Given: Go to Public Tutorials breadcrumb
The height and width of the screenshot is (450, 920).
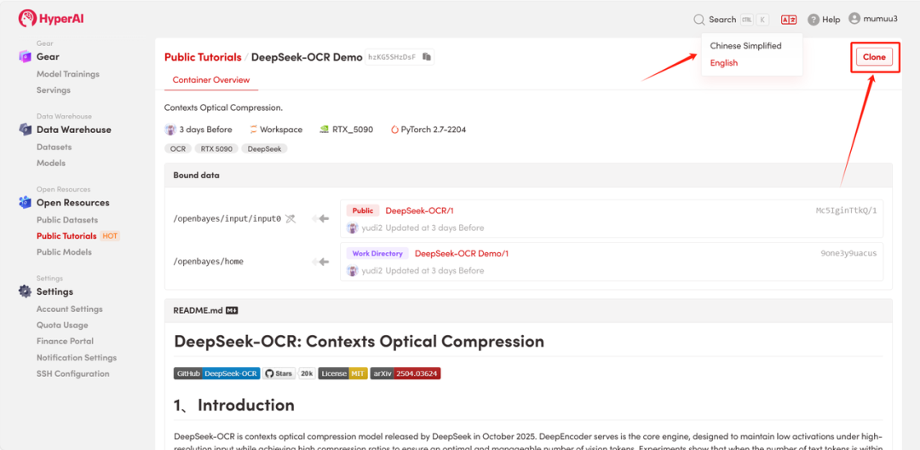Looking at the screenshot, I should [203, 57].
